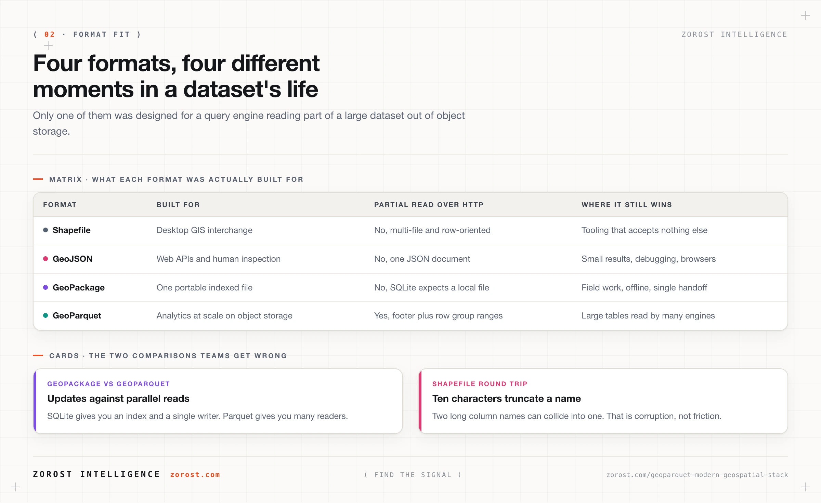This screenshot has height=503, width=821.
Task: Click the Built For column header
Action: [178, 205]
